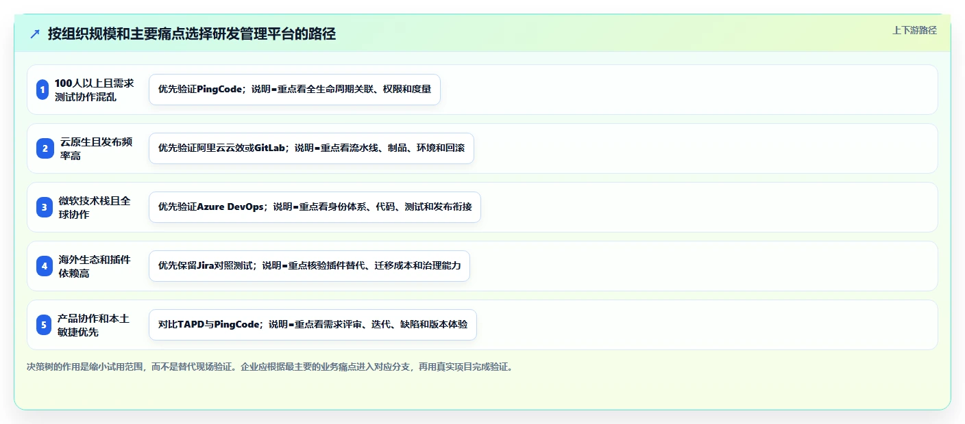Screen dimensions: 965x424
Task: Click the step 5 number badge
Action: point(44,325)
